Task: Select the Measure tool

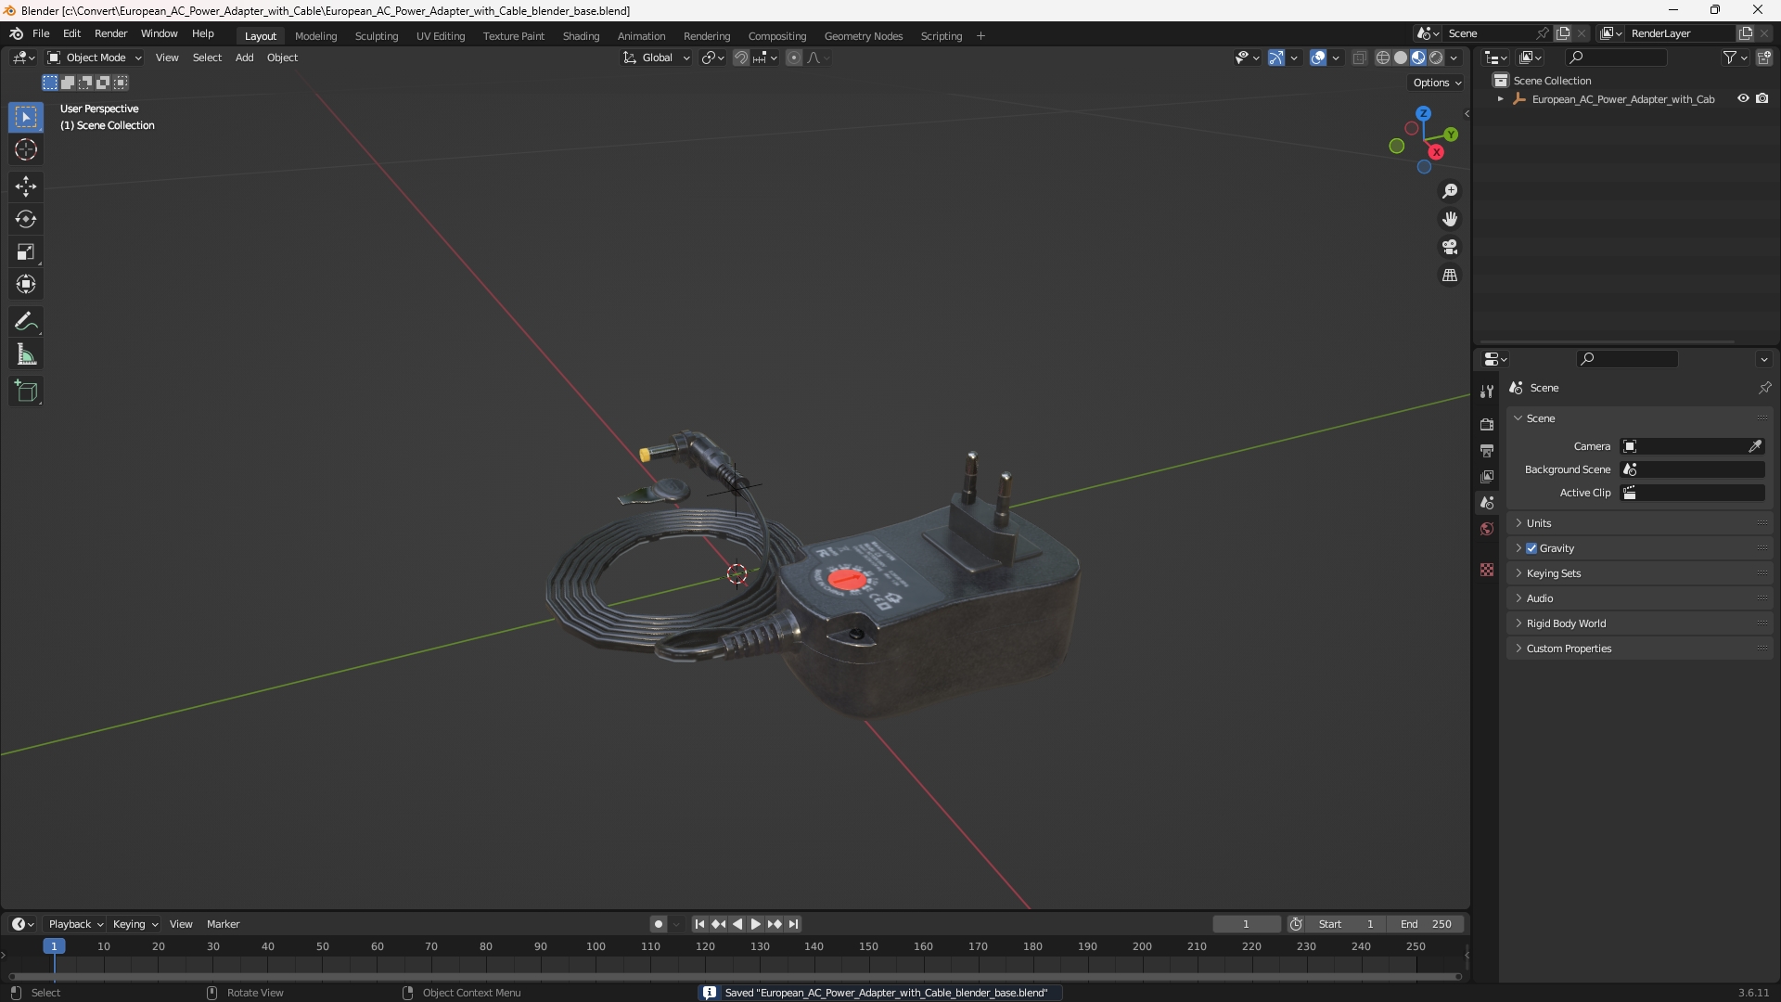Action: point(26,354)
